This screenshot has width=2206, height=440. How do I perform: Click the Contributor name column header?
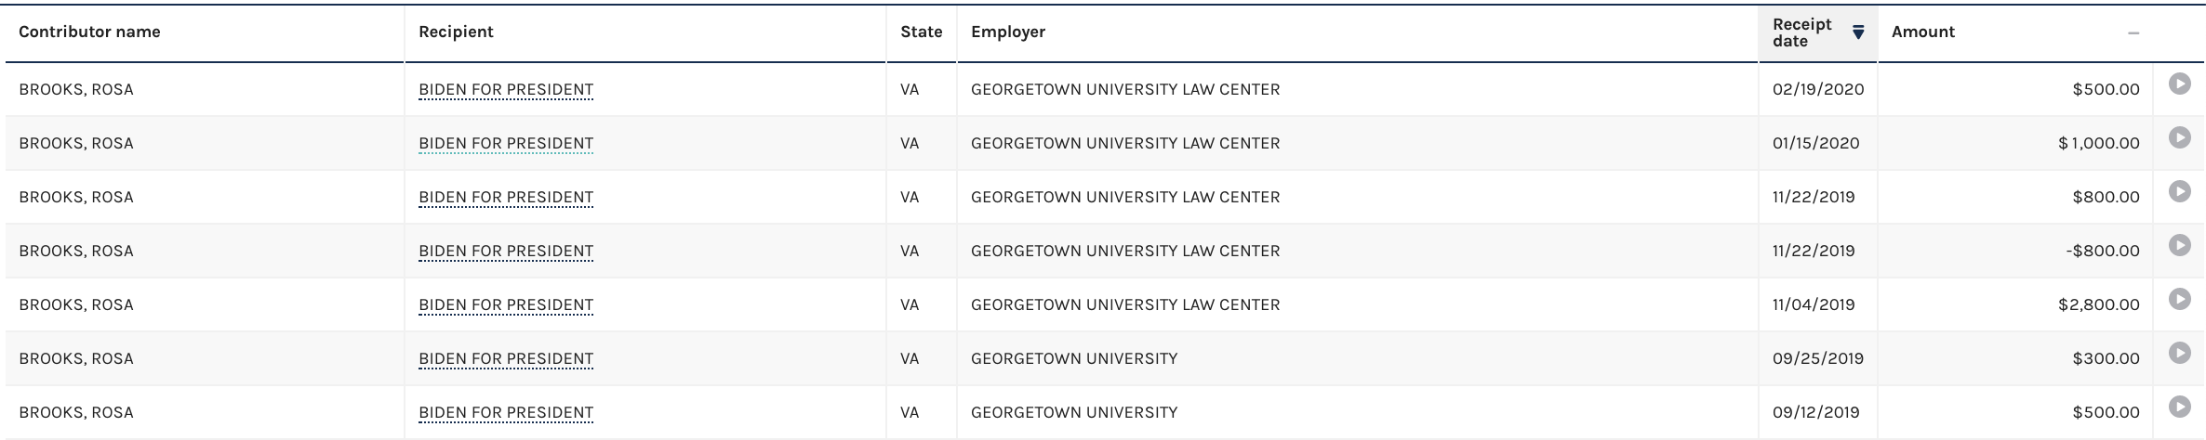(89, 32)
